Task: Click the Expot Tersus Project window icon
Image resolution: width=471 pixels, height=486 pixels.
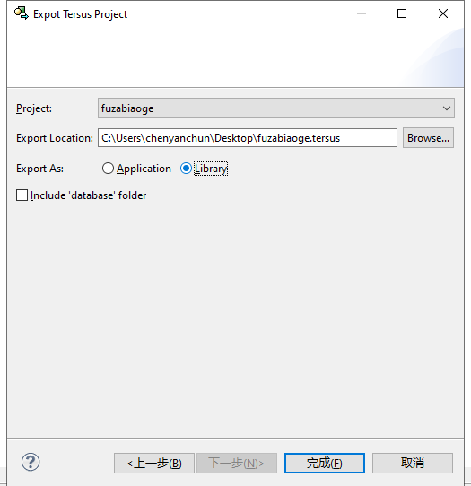Action: click(x=22, y=13)
